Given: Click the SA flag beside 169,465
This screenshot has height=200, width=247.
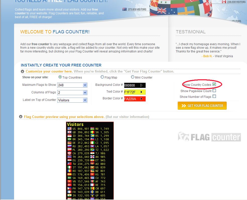Looking at the screenshot, I should [x=70, y=178].
